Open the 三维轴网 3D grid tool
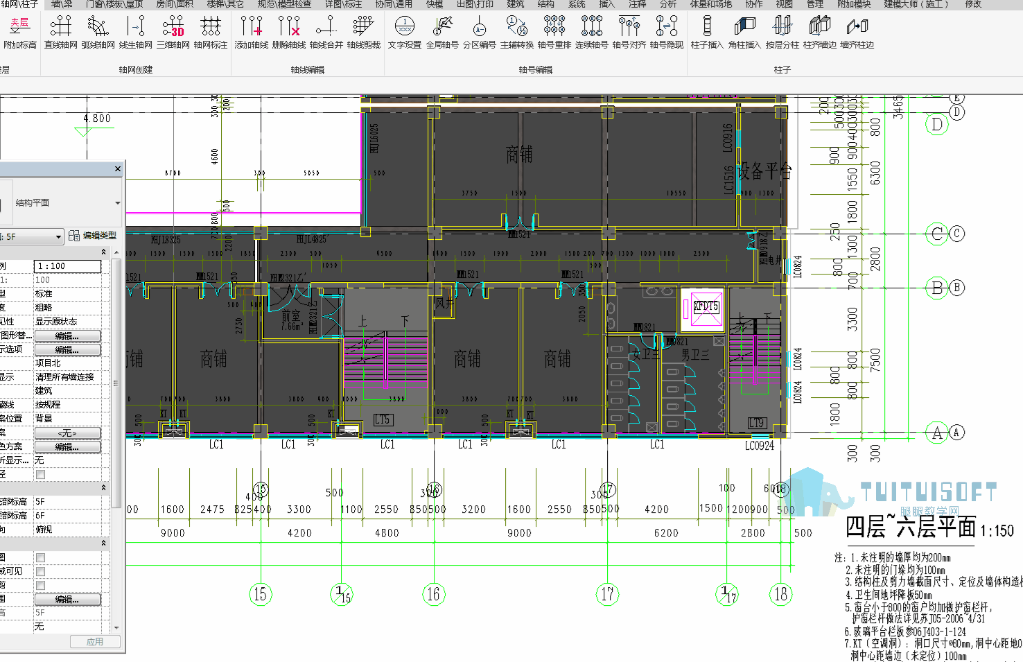This screenshot has width=1023, height=662. pos(173,32)
